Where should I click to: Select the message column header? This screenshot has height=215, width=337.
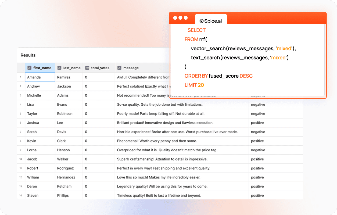click(131, 68)
